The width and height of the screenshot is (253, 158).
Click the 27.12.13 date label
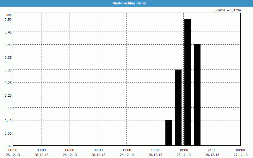coord(240,155)
